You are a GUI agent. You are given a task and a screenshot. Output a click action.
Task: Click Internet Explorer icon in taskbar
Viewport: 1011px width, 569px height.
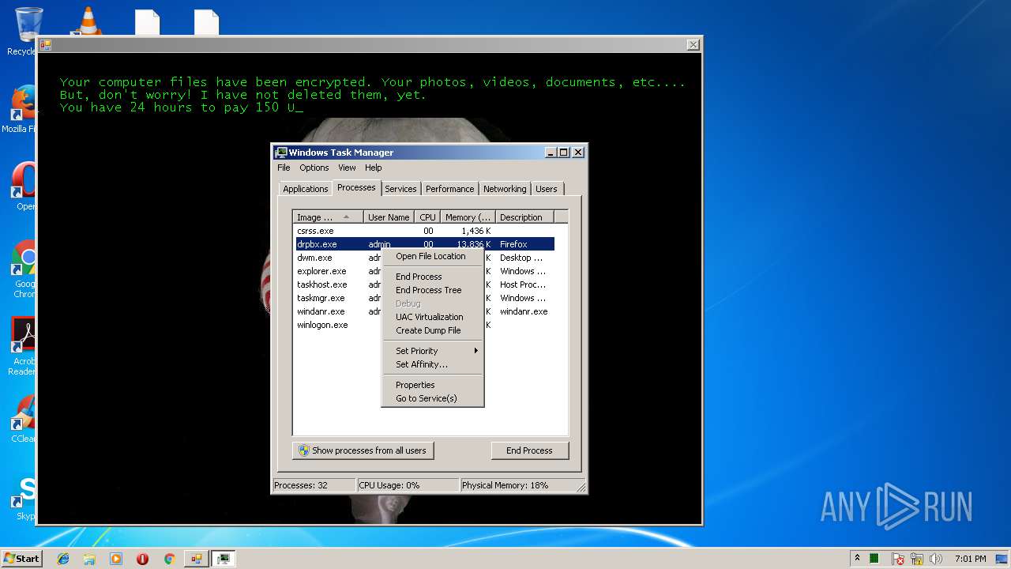pyautogui.click(x=63, y=559)
